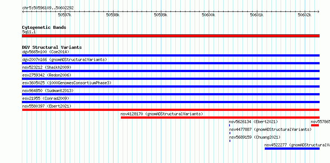The height and width of the screenshot is (163, 330).
Task: Open the esv2759342 (Redon2006) variant label
Action: [47, 75]
